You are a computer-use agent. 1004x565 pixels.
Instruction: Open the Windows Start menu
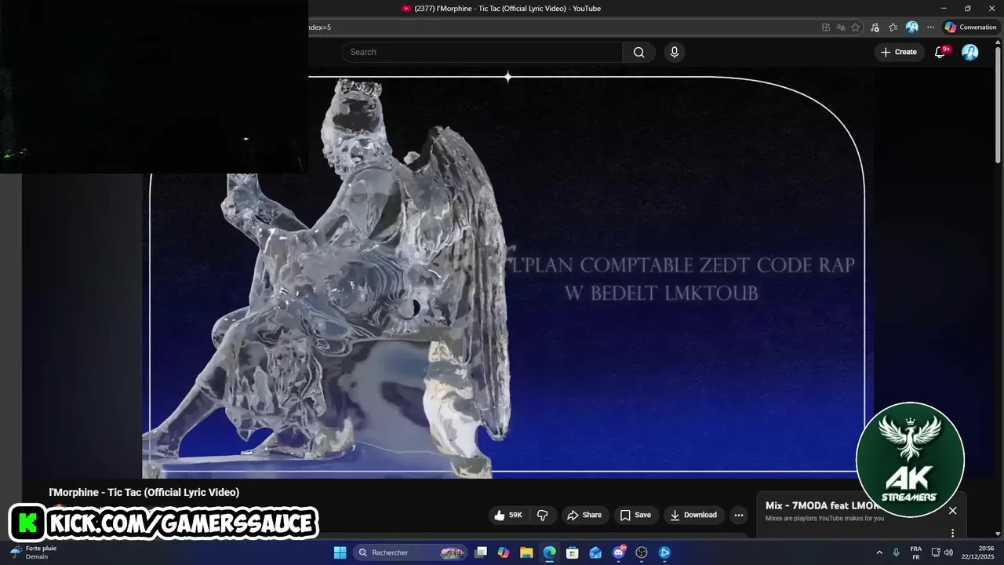(x=340, y=552)
